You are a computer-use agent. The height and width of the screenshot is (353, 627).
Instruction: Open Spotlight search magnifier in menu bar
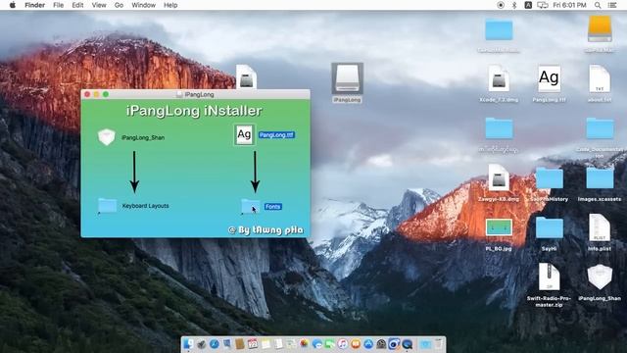[x=598, y=5]
